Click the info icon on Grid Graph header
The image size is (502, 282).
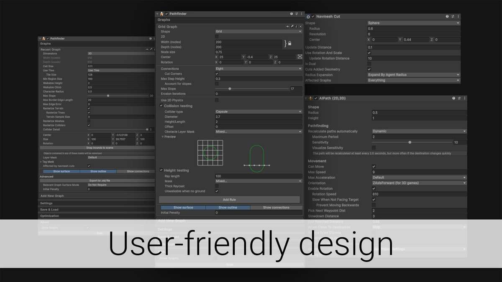pyautogui.click(x=296, y=26)
